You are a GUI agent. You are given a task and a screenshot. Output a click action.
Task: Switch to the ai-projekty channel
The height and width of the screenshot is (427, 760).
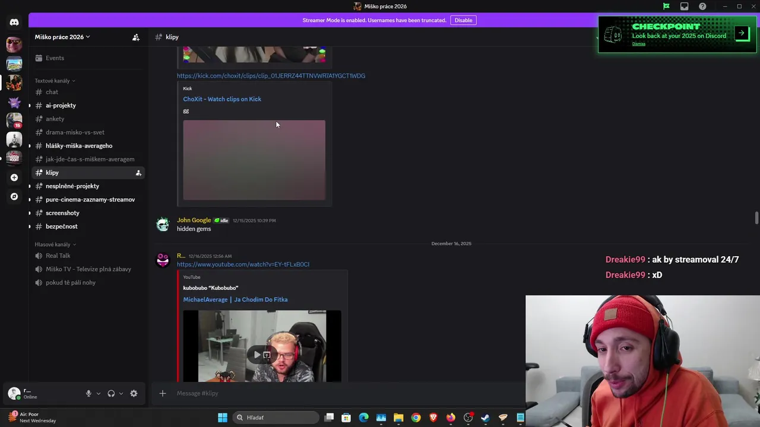88,106
